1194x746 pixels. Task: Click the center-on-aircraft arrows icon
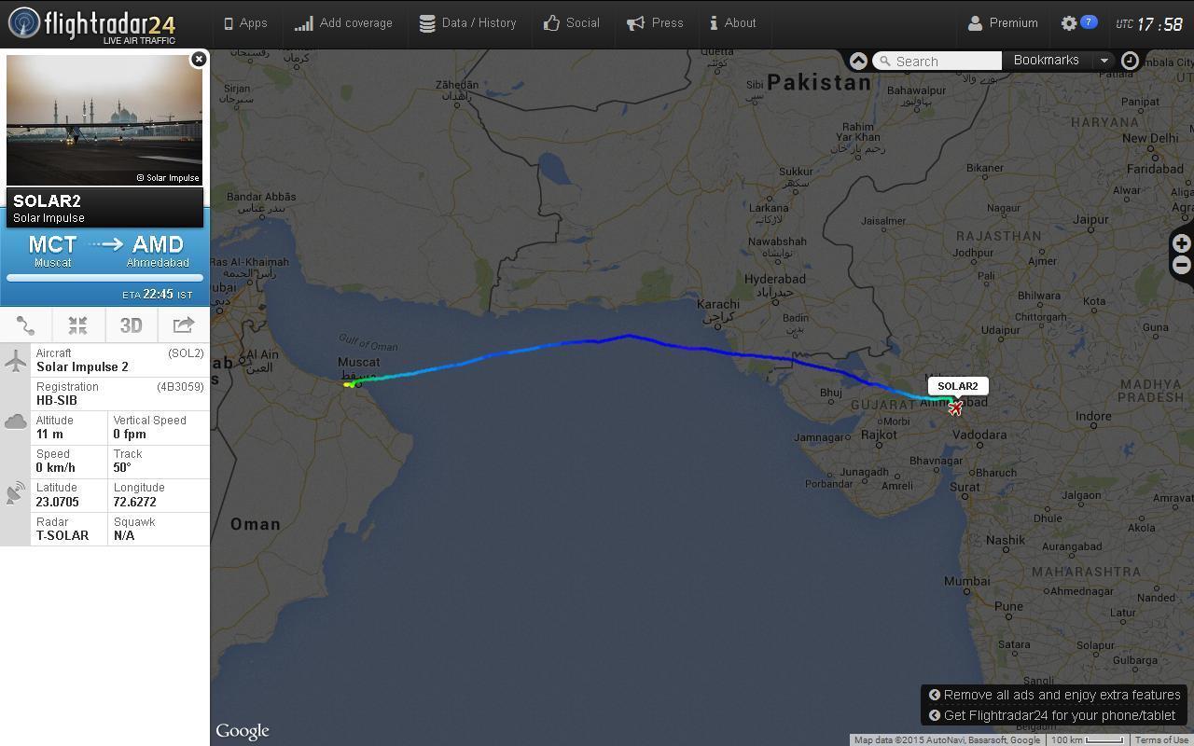pyautogui.click(x=77, y=325)
